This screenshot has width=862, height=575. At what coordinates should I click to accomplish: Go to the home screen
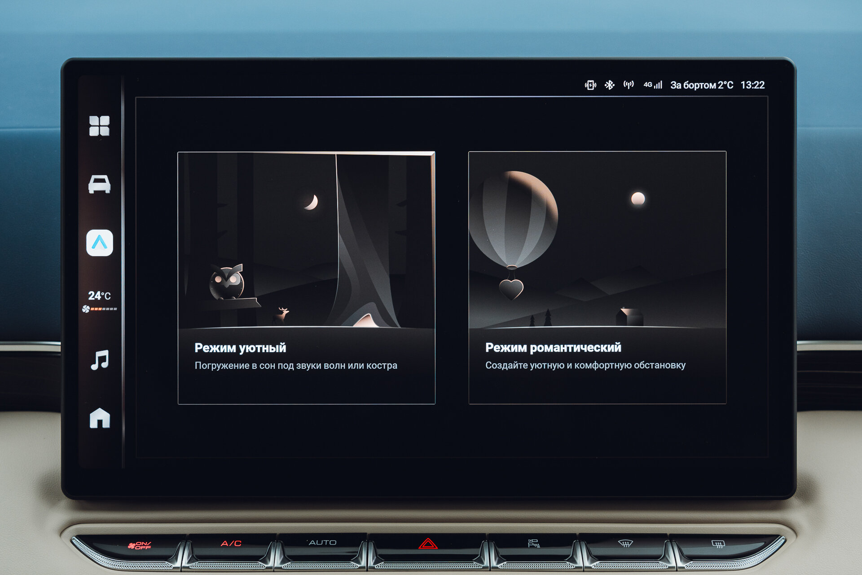[100, 418]
